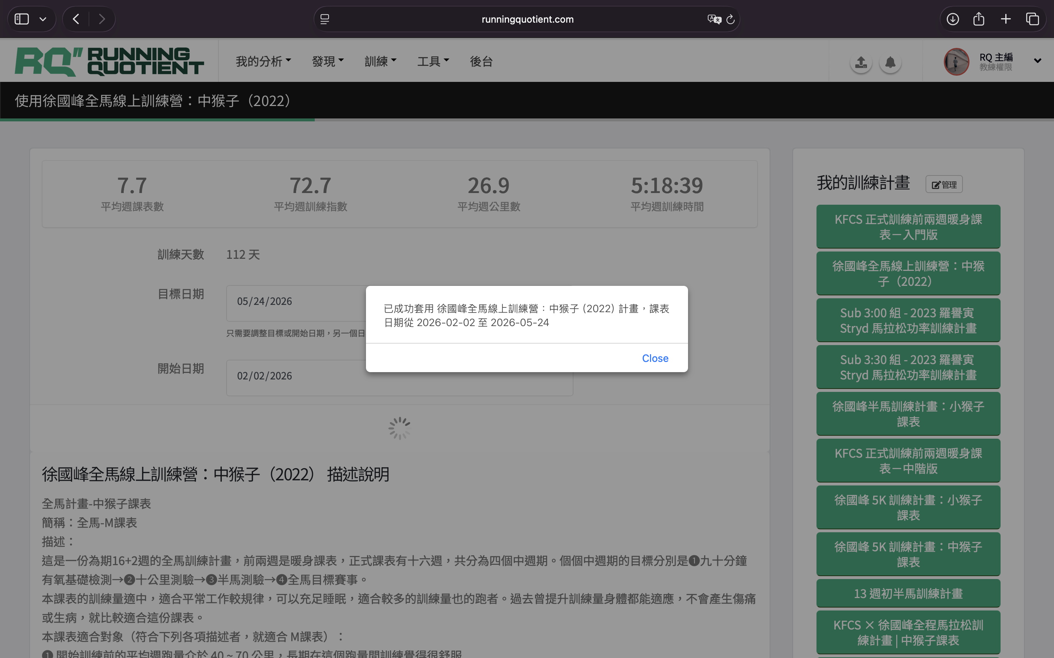Click the 開始日期 date input field
This screenshot has height=658, width=1054.
[x=296, y=376]
